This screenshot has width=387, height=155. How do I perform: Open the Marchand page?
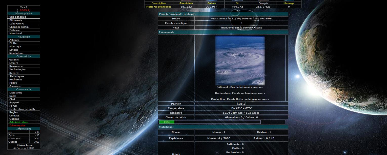click(x=15, y=34)
